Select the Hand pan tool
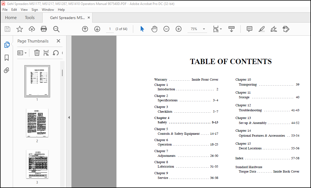 154,29
